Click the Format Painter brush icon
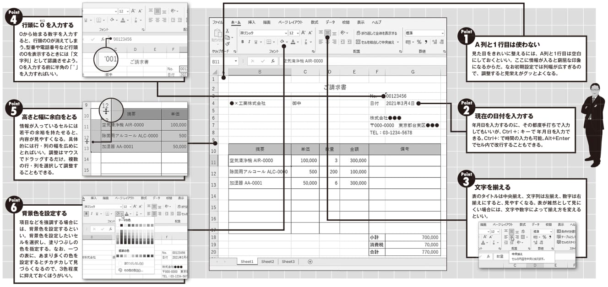The width and height of the screenshot is (608, 287). point(228,44)
